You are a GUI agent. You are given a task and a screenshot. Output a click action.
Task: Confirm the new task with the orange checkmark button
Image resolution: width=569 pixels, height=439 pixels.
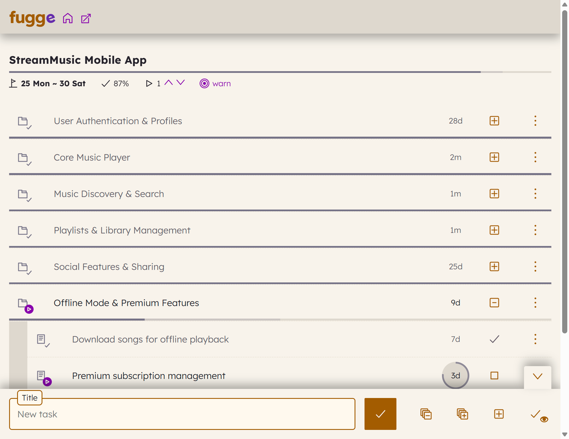[380, 414]
